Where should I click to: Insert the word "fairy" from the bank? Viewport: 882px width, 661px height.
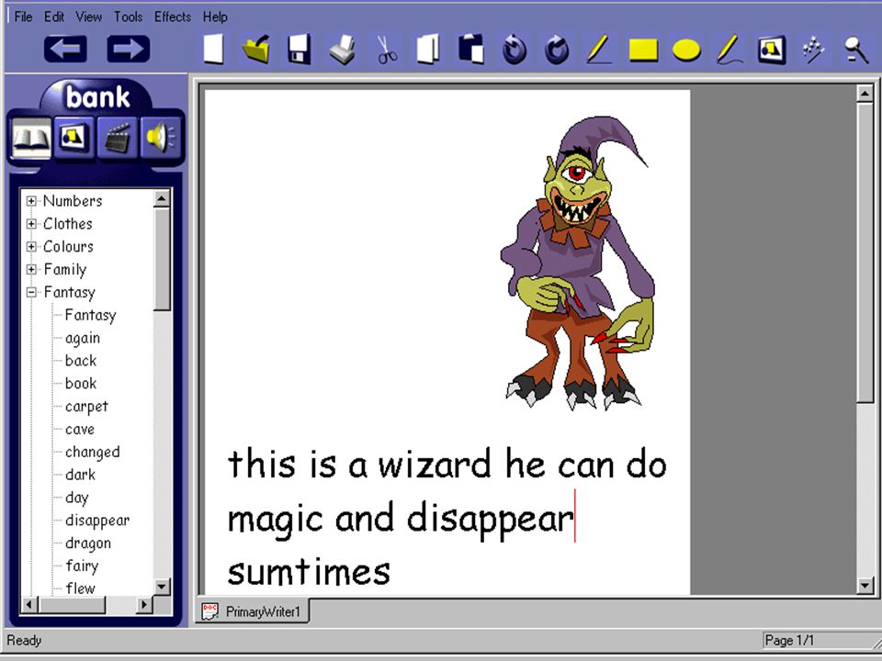(82, 566)
